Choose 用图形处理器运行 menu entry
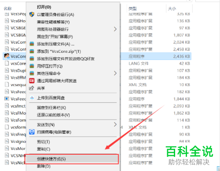 (53, 29)
